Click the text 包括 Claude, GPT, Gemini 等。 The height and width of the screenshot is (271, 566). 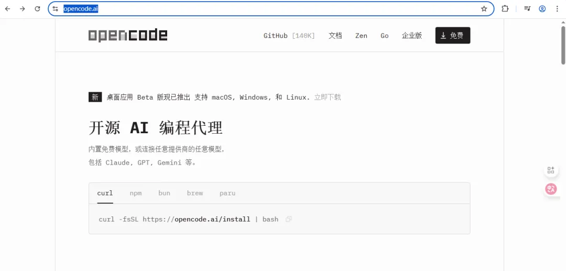(143, 162)
